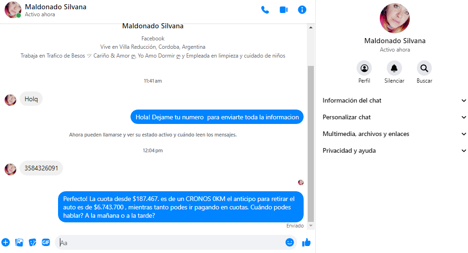The image size is (468, 253).
Task: Expand Privacidad y ayuda section
Action: [x=394, y=151]
